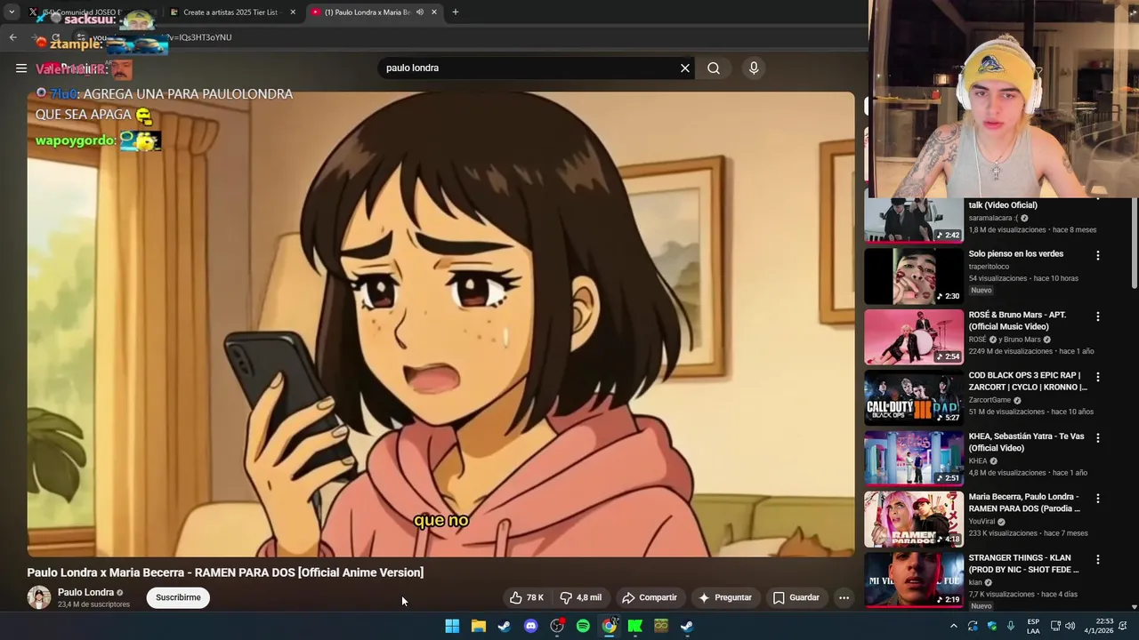
Task: Open the rightmost Steam taskbar icon
Action: [x=687, y=626]
